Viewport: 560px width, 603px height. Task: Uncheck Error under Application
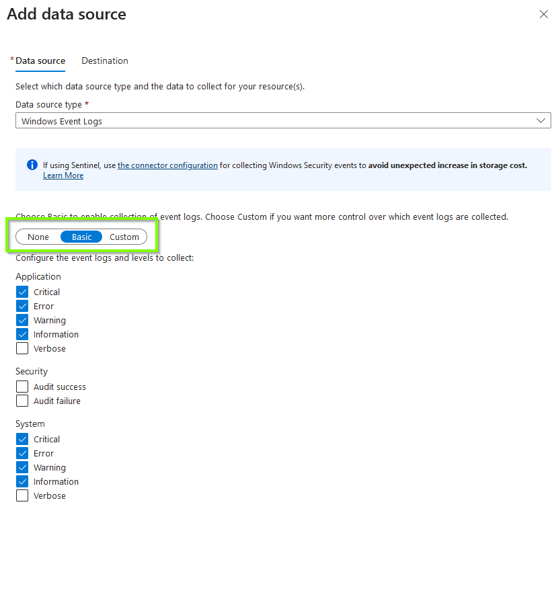(x=22, y=306)
